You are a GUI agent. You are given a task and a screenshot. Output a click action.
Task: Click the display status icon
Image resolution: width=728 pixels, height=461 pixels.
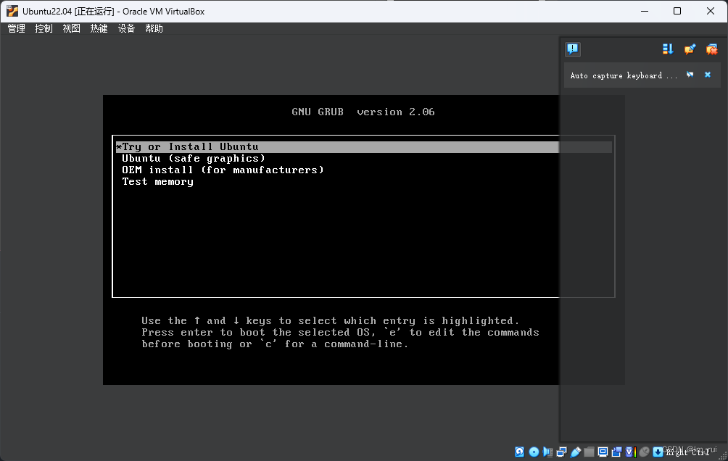pos(603,452)
